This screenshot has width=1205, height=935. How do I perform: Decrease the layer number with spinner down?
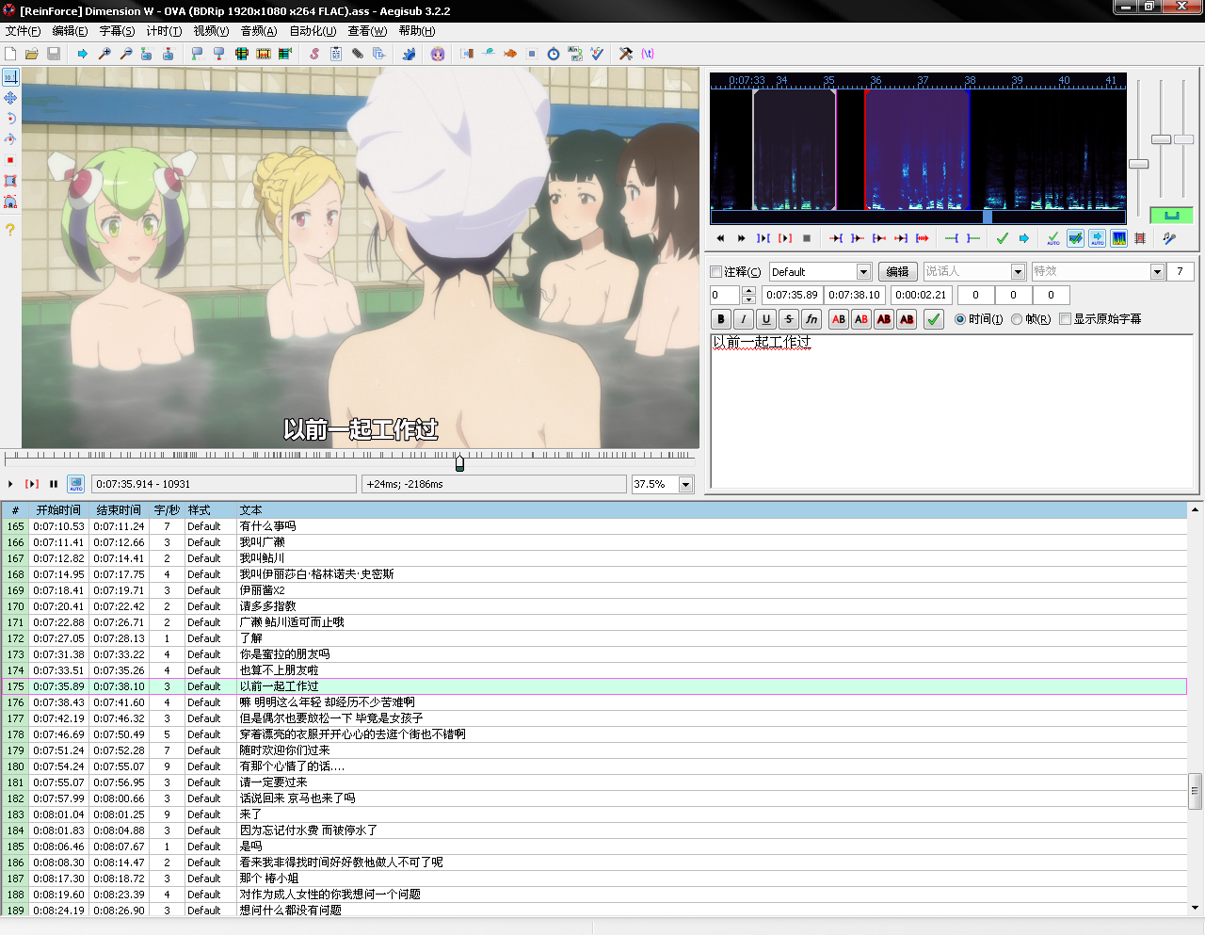point(749,299)
